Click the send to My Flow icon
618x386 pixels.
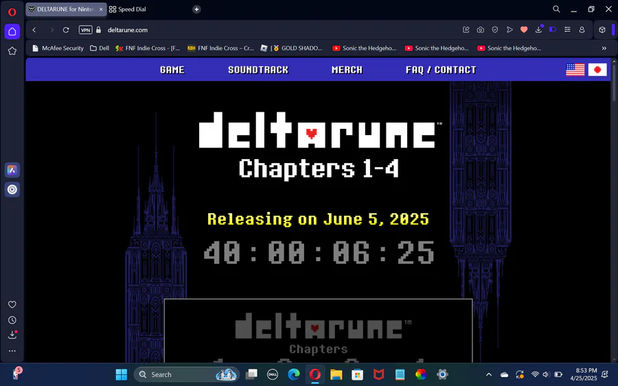pyautogui.click(x=510, y=30)
